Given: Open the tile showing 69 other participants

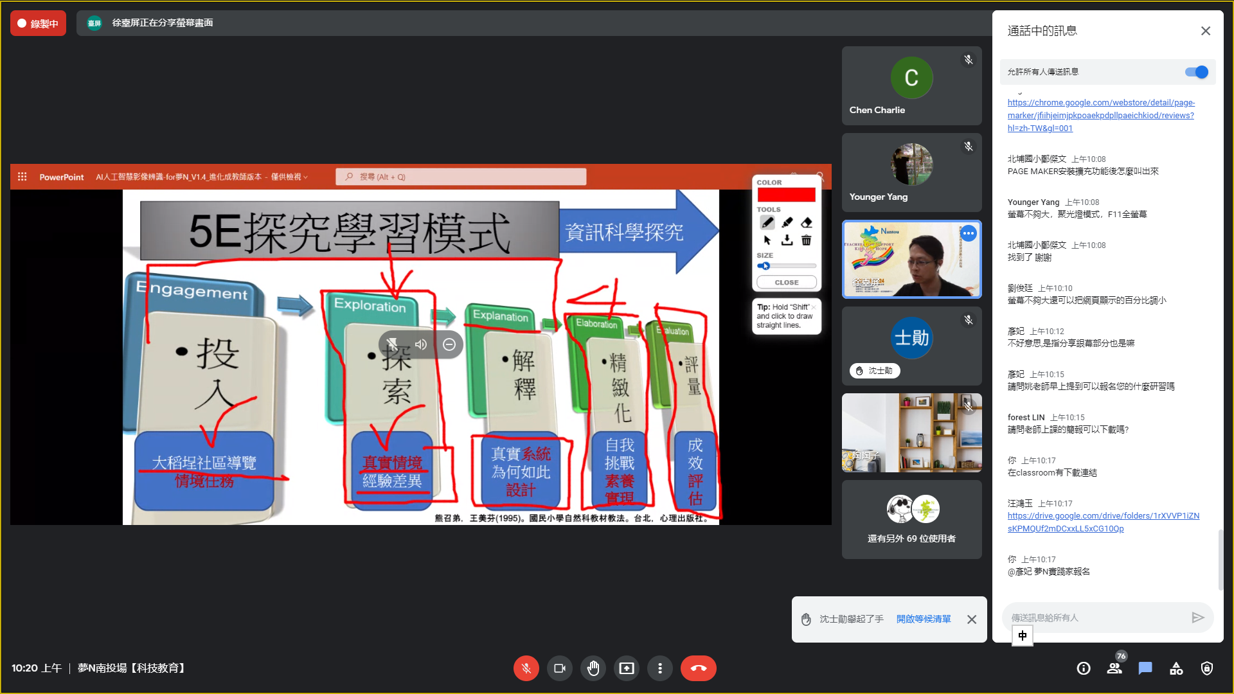Looking at the screenshot, I should tap(911, 519).
